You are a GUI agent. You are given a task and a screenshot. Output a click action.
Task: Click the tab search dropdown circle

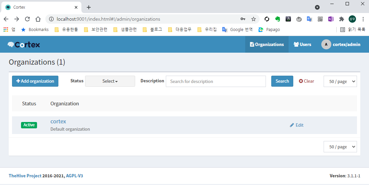tap(317, 7)
